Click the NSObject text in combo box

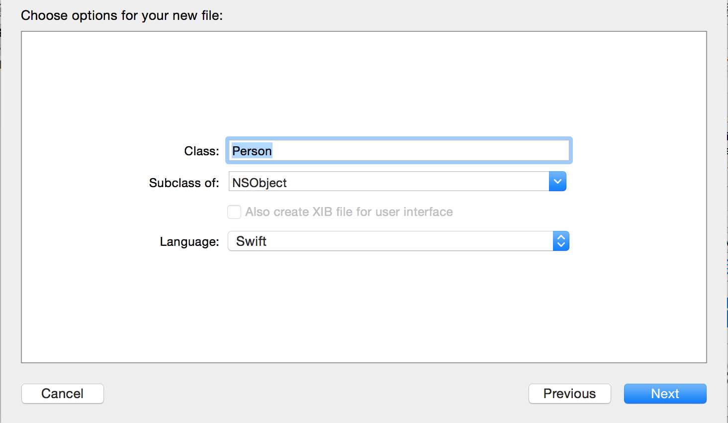[260, 183]
